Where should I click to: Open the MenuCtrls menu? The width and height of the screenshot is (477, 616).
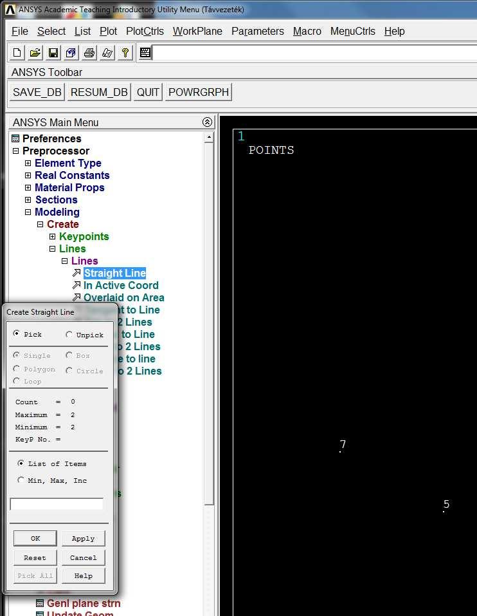tap(353, 31)
